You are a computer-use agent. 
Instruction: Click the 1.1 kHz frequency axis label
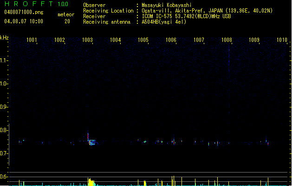(3, 60)
